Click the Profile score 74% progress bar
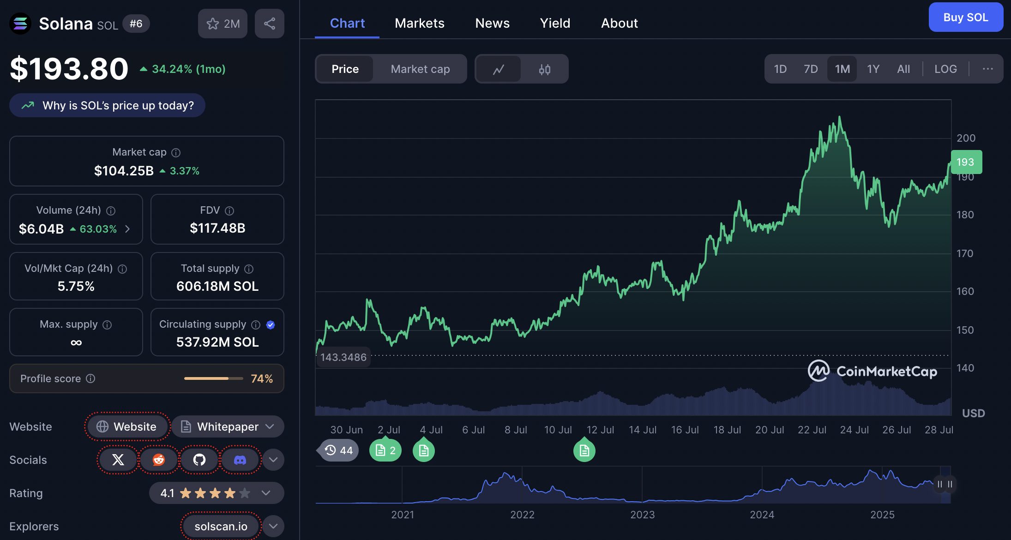The image size is (1011, 540). pos(213,378)
